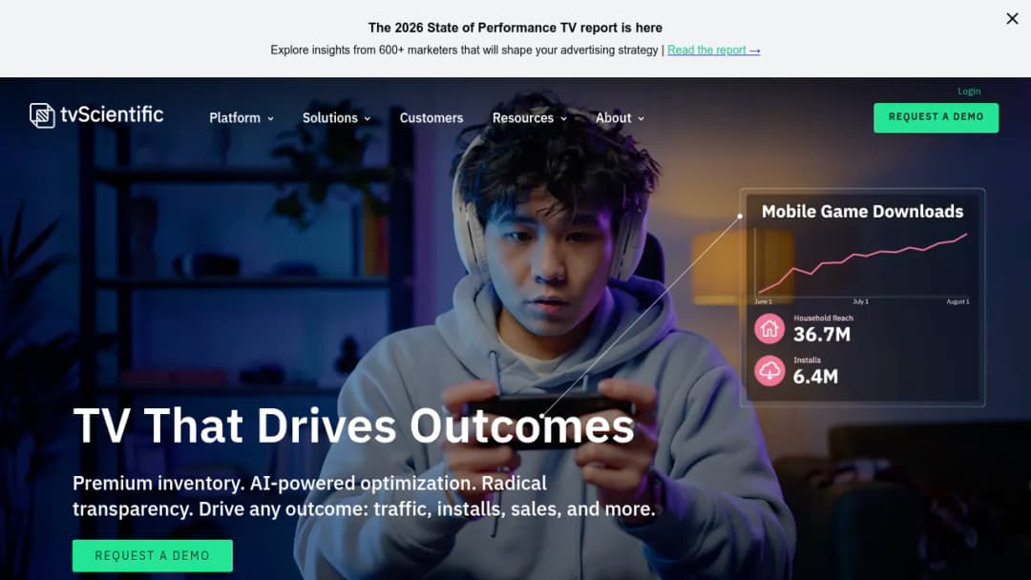Image resolution: width=1031 pixels, height=580 pixels.
Task: Expand the Solutions dropdown menu
Action: pos(337,118)
